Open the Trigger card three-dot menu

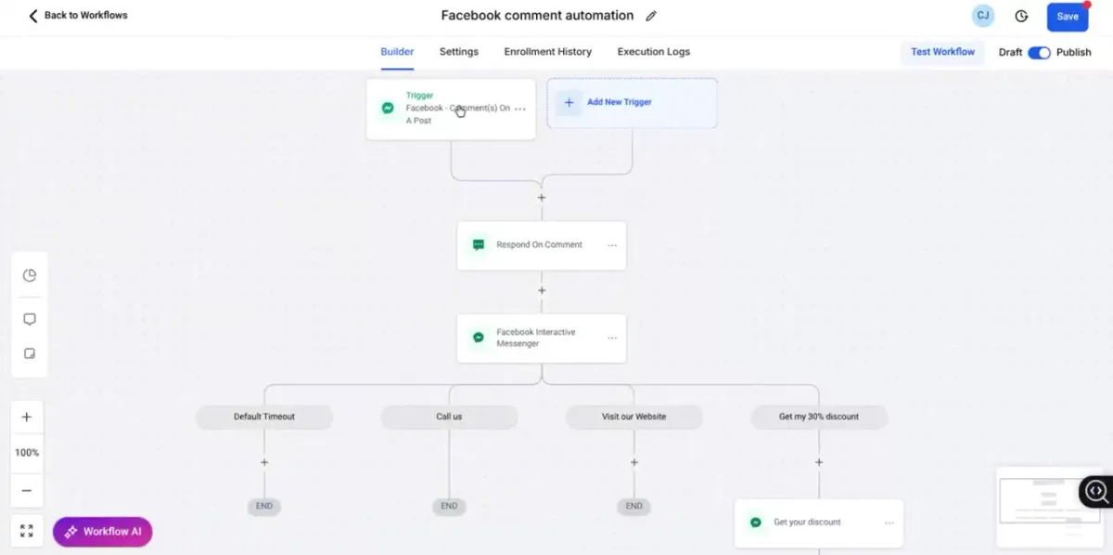click(x=520, y=109)
